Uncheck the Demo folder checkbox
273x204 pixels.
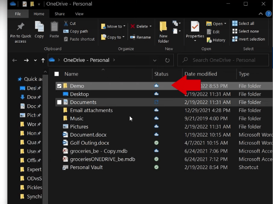(59, 86)
